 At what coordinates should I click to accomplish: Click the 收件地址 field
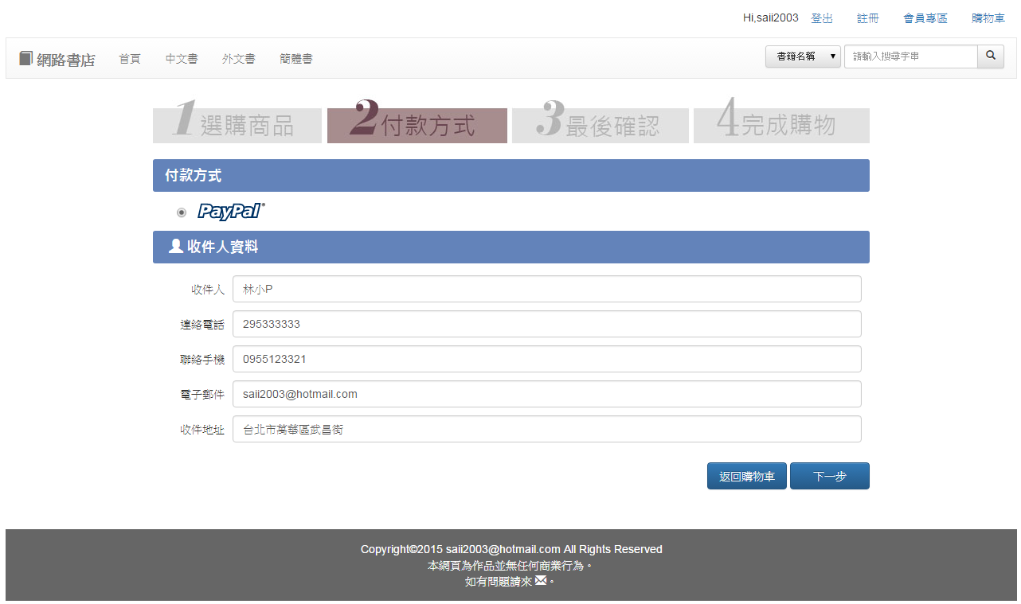(x=547, y=429)
